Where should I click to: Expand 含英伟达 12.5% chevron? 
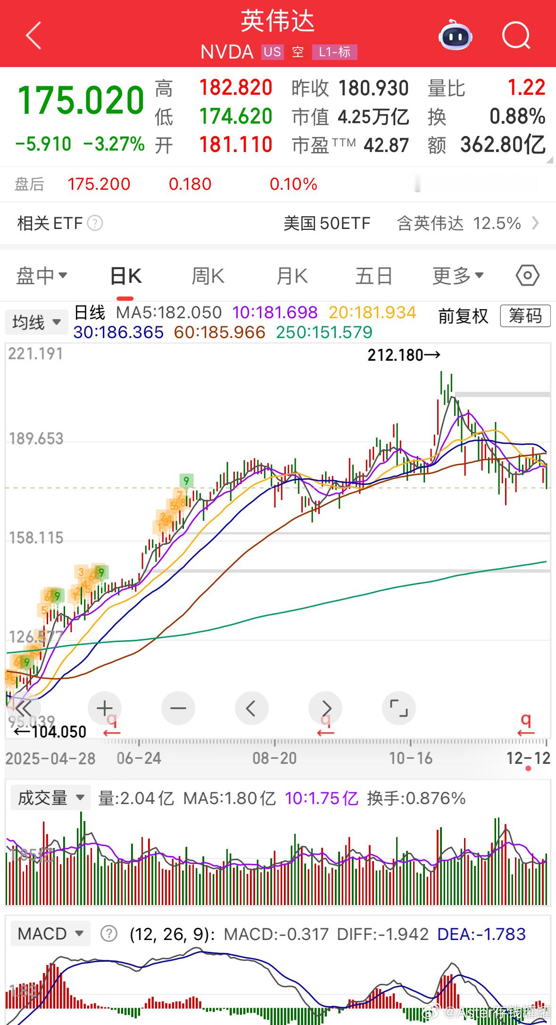[x=535, y=223]
